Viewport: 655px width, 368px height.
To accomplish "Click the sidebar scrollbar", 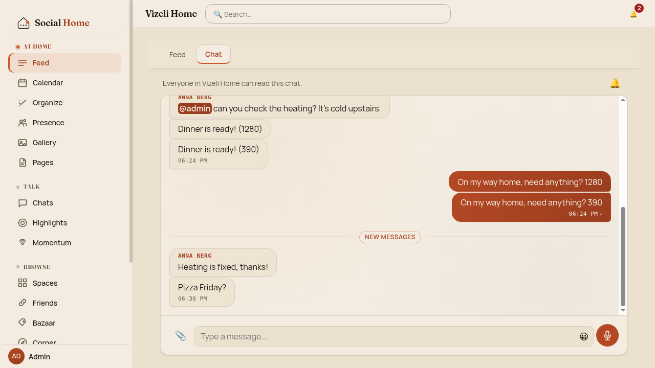I will (131, 131).
